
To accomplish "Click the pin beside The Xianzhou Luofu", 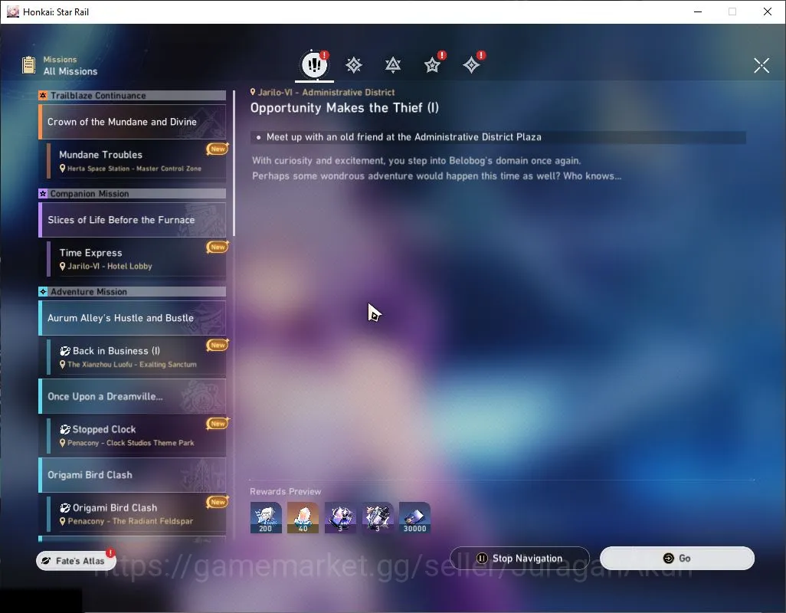I will click(x=63, y=365).
